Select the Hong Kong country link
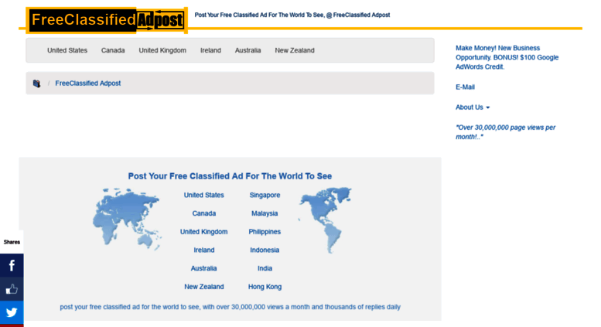 tap(265, 287)
